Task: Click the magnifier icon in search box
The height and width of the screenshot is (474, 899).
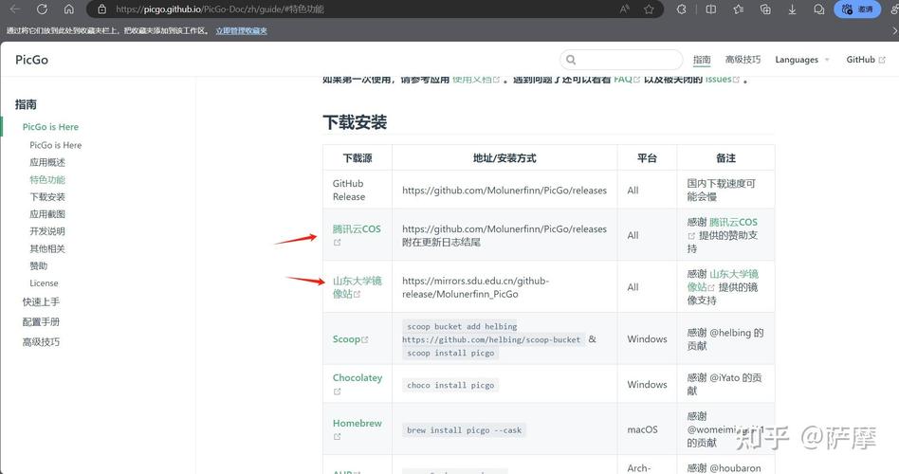Action: pyautogui.click(x=571, y=60)
